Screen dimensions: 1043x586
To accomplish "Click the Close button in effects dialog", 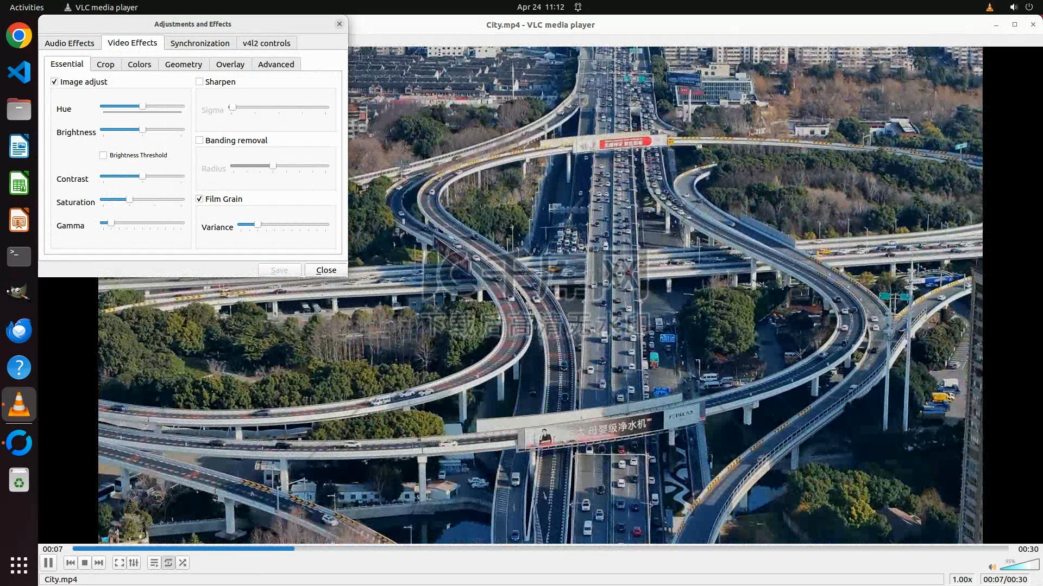I will 326,270.
